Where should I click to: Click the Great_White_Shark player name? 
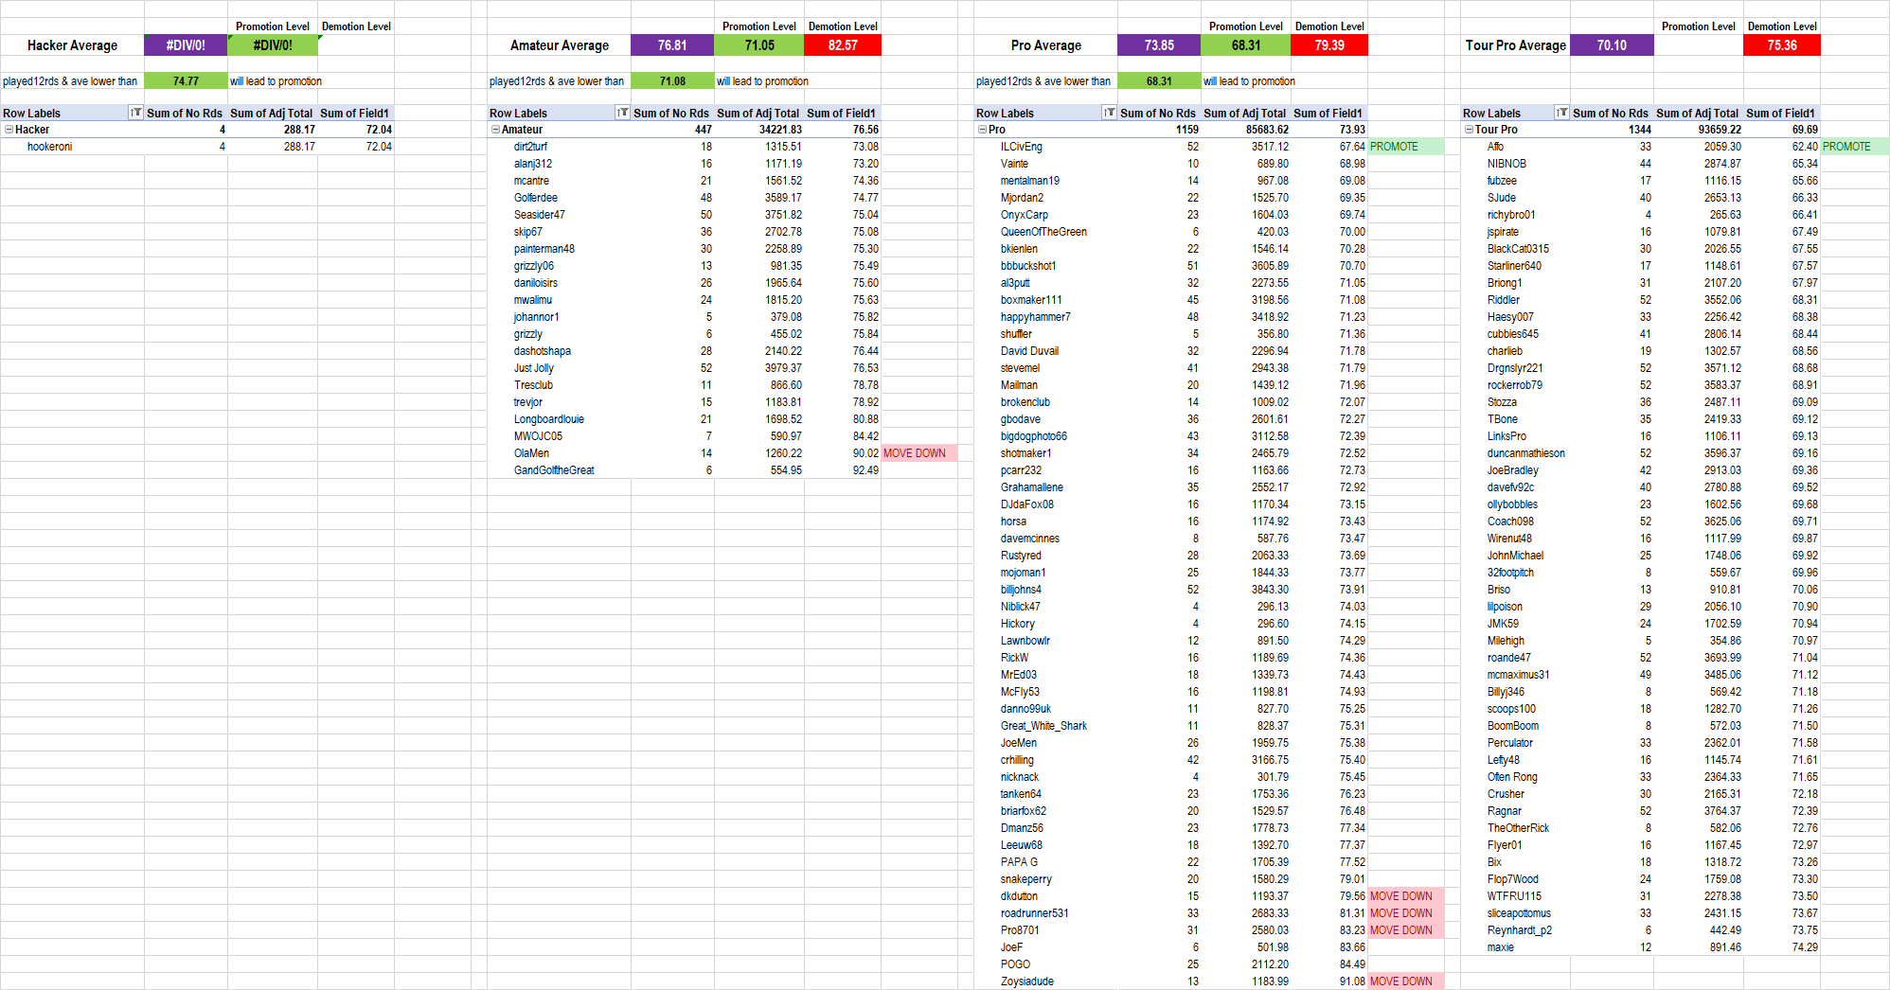pyautogui.click(x=1043, y=726)
